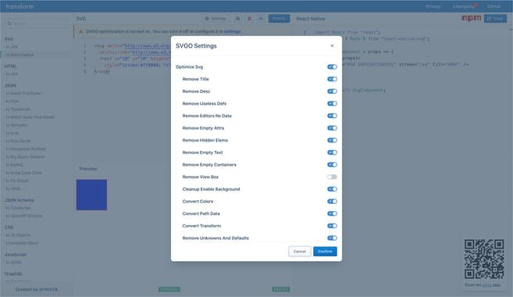Select JSON to Mongoose Schema
Screen dimensions: 513x297
coord(26,149)
